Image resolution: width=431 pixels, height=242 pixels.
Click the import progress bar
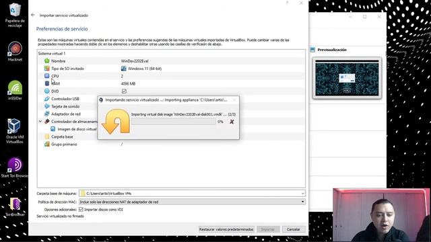[x=173, y=122]
